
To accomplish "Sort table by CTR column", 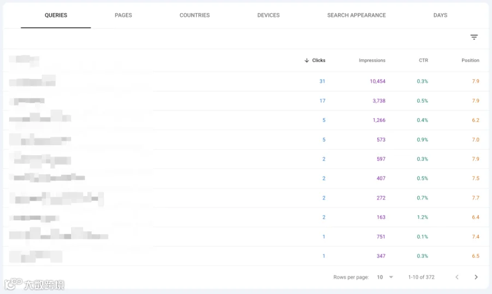I will pos(423,60).
